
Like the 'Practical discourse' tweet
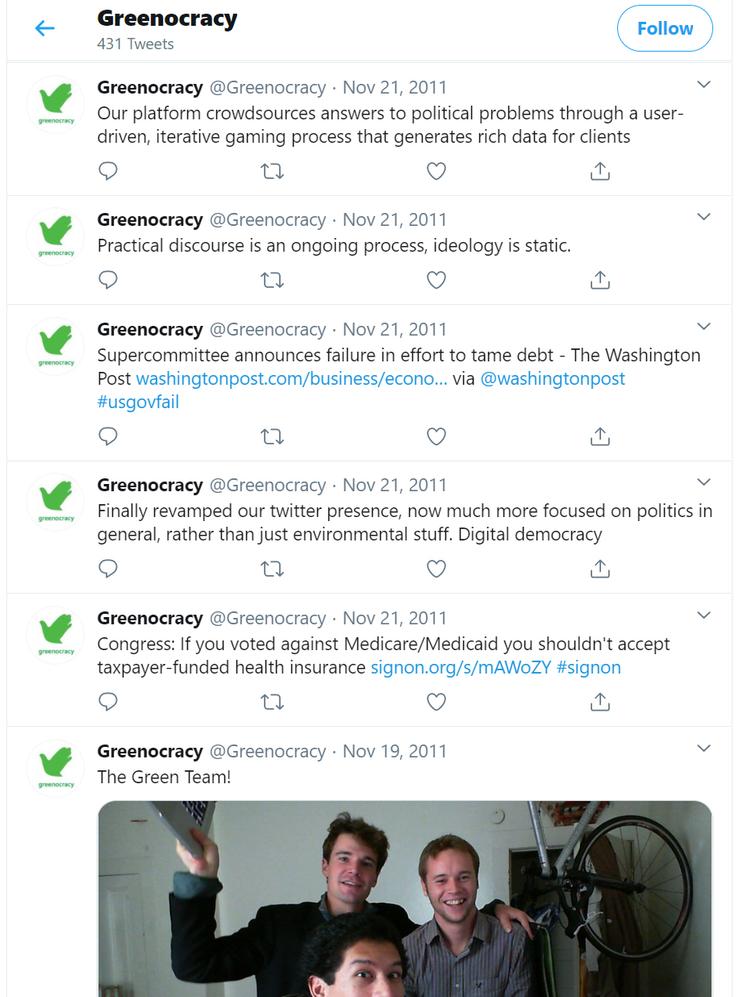pos(436,280)
